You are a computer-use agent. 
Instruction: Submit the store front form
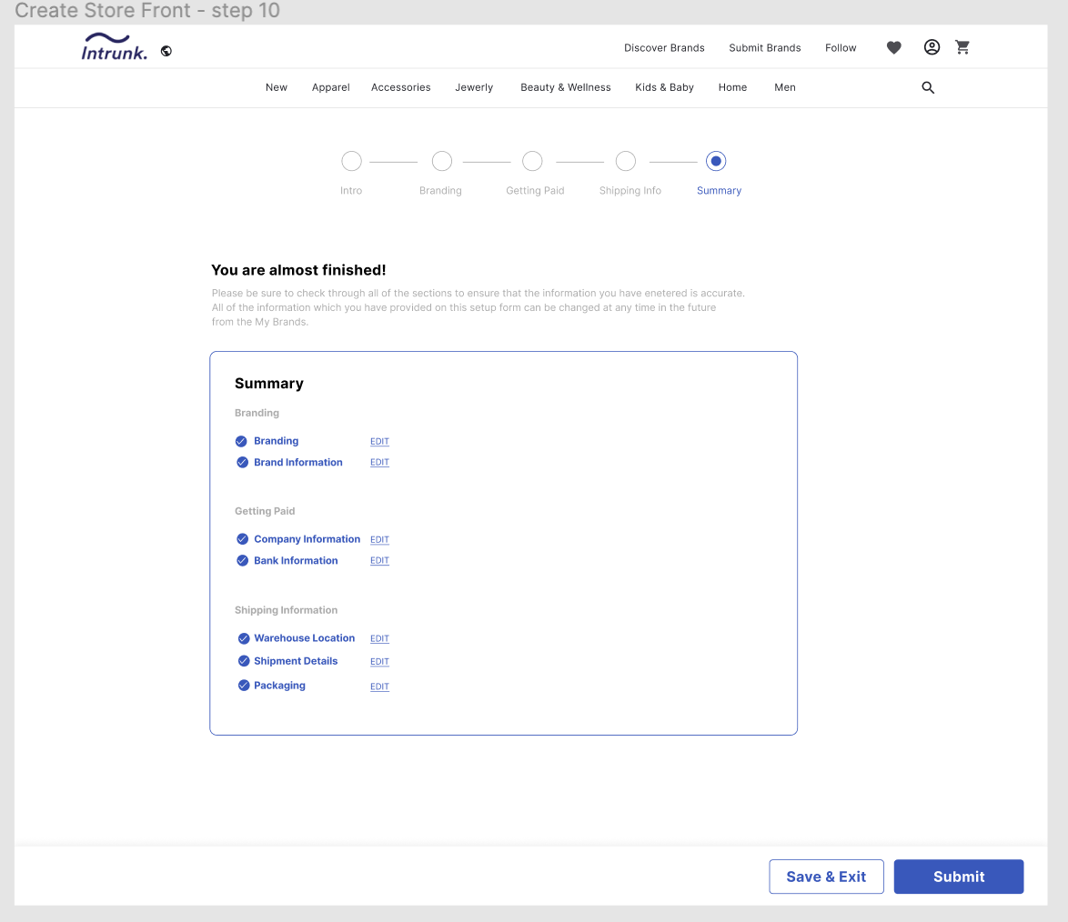coord(958,877)
